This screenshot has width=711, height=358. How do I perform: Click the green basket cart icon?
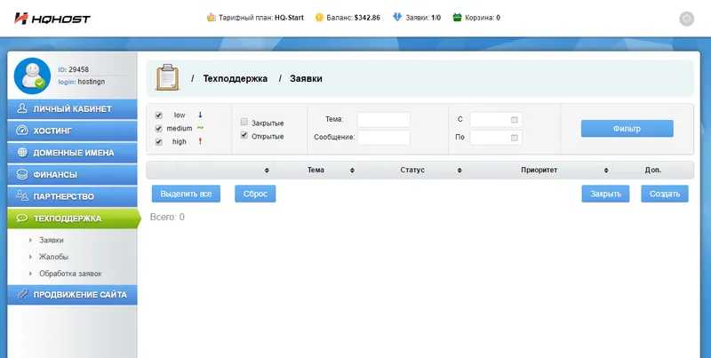pos(457,18)
